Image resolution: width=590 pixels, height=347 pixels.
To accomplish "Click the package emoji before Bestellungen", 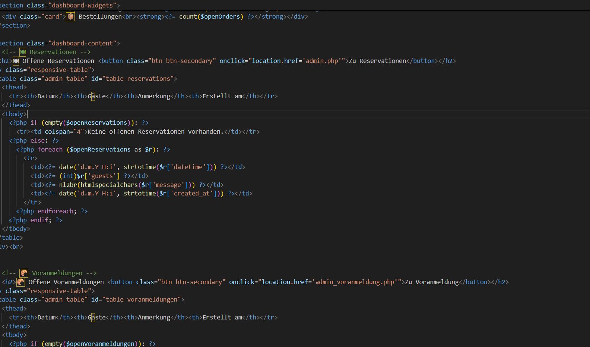I will tap(70, 17).
